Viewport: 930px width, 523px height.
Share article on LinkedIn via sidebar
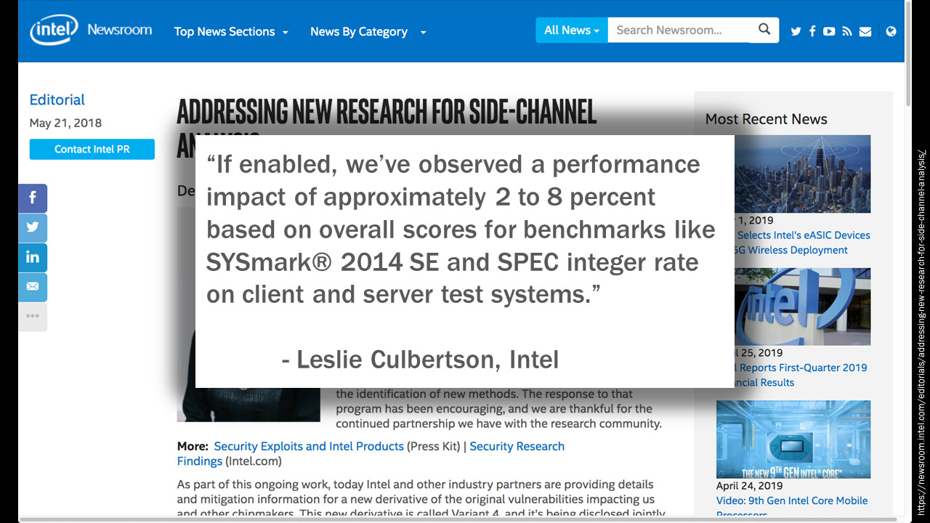click(33, 258)
